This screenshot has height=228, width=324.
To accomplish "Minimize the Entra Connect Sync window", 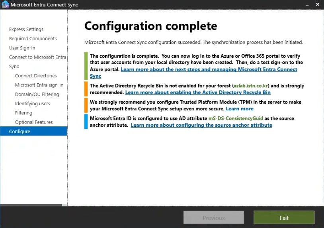I will (307, 4).
